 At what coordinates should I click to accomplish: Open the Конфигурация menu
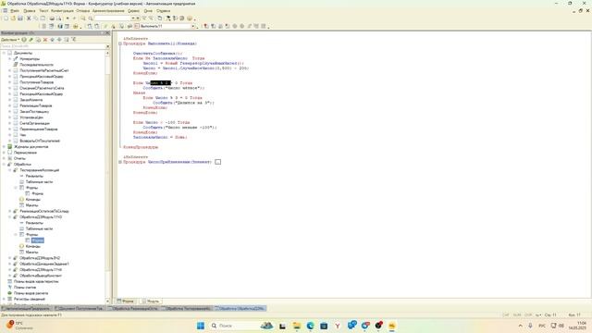tap(62, 11)
